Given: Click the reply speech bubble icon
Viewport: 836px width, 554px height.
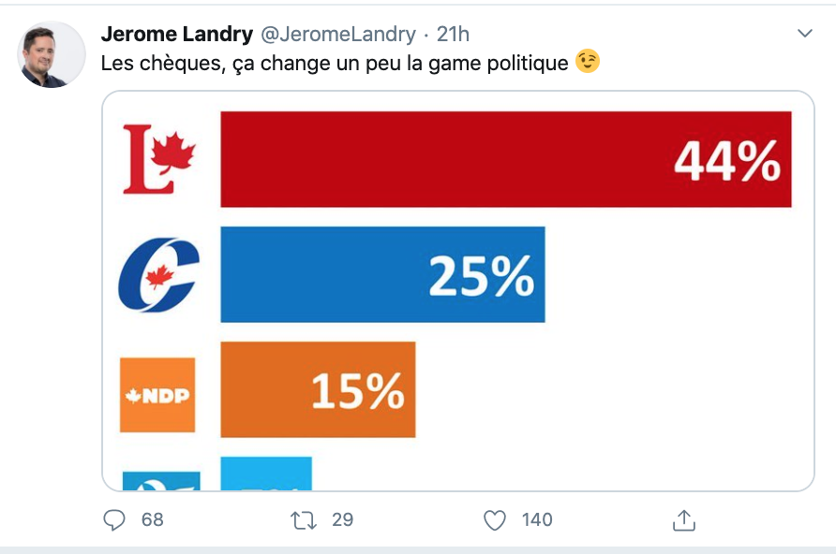Looking at the screenshot, I should pos(113,519).
